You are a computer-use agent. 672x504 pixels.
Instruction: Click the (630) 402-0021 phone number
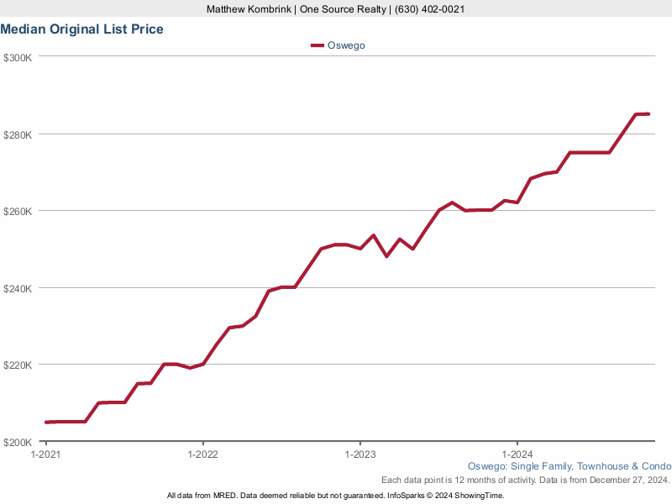(x=428, y=9)
